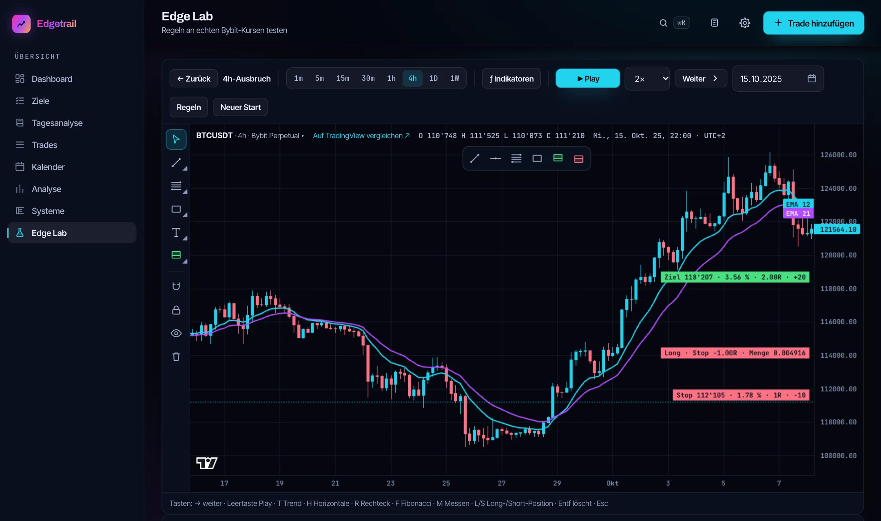Switch to the 1D timeframe

tap(433, 78)
